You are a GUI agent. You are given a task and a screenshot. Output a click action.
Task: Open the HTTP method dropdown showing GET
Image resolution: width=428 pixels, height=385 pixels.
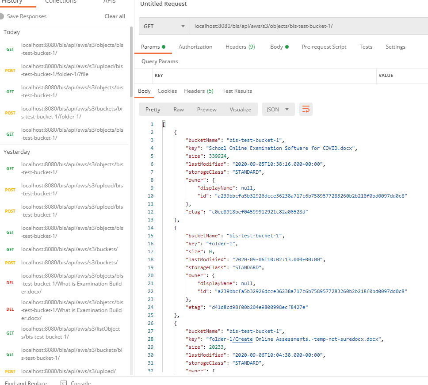(164, 26)
